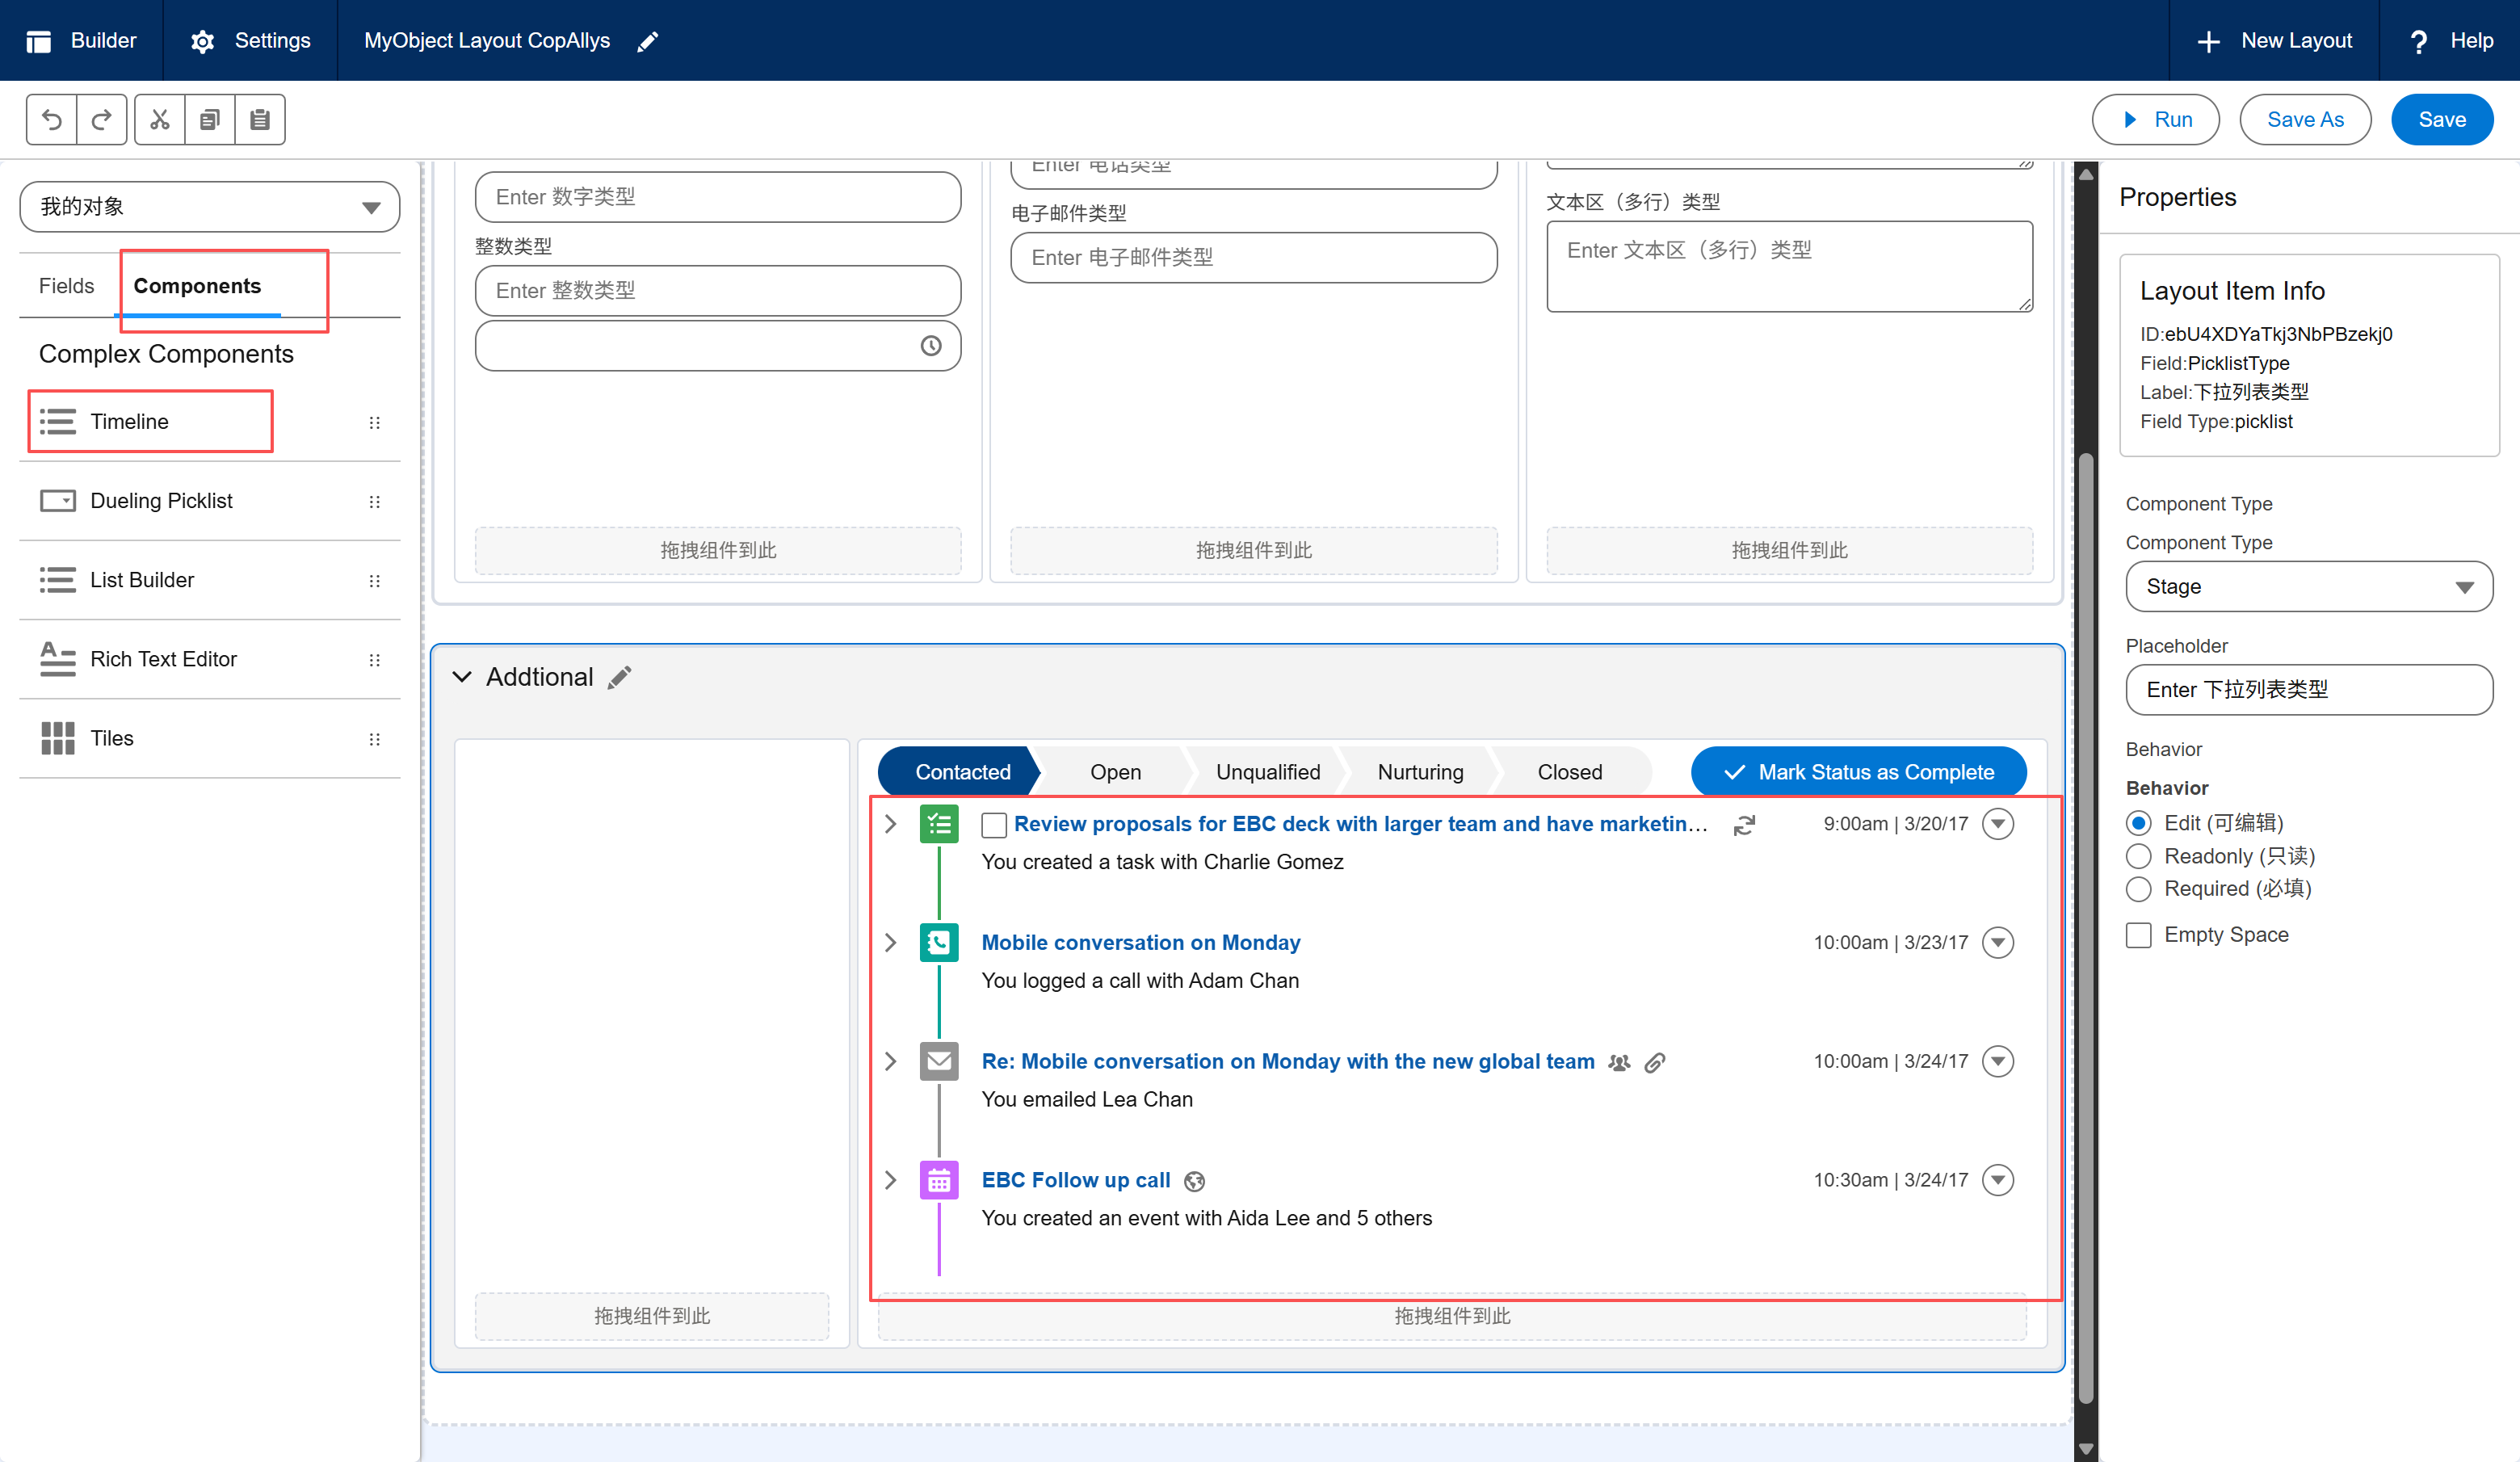Collapse the Addtional section chevron
This screenshot has height=1462, width=2520.
pyautogui.click(x=462, y=677)
